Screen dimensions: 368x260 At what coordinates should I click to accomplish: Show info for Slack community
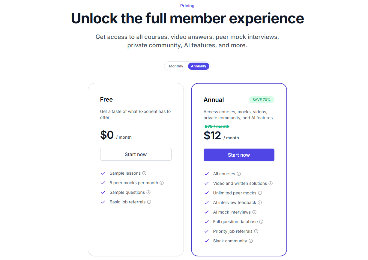pyautogui.click(x=251, y=241)
